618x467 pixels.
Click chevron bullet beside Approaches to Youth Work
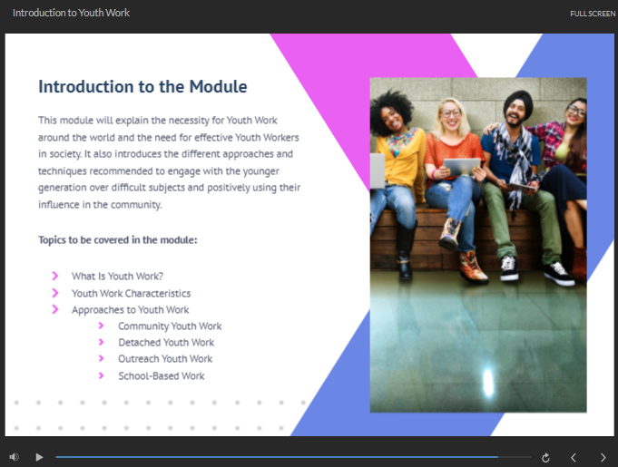(55, 310)
